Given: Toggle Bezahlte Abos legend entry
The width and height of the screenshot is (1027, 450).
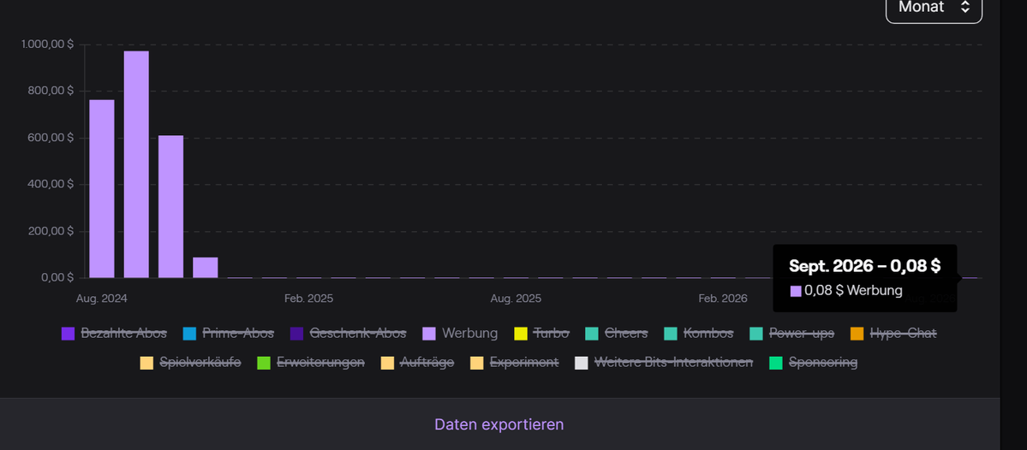Looking at the screenshot, I should (114, 334).
